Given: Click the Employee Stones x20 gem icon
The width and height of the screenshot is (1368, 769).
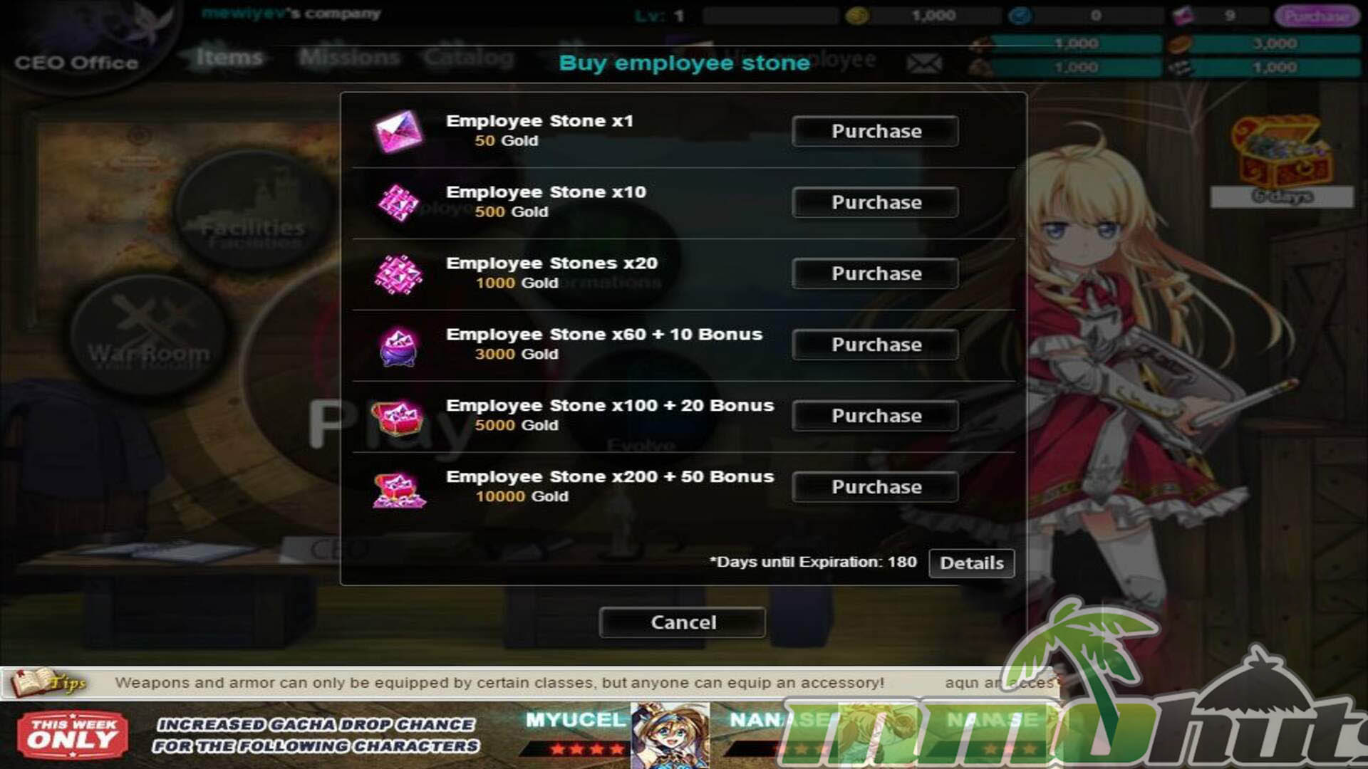Looking at the screenshot, I should 398,274.
